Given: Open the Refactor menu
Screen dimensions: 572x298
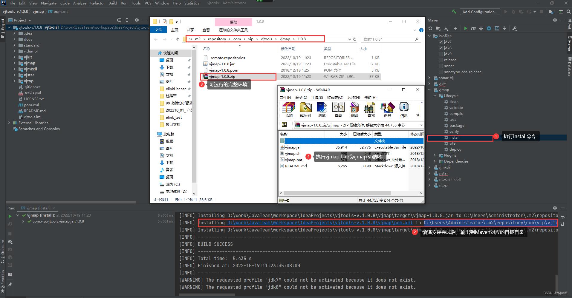Looking at the screenshot, I should click(x=97, y=3).
